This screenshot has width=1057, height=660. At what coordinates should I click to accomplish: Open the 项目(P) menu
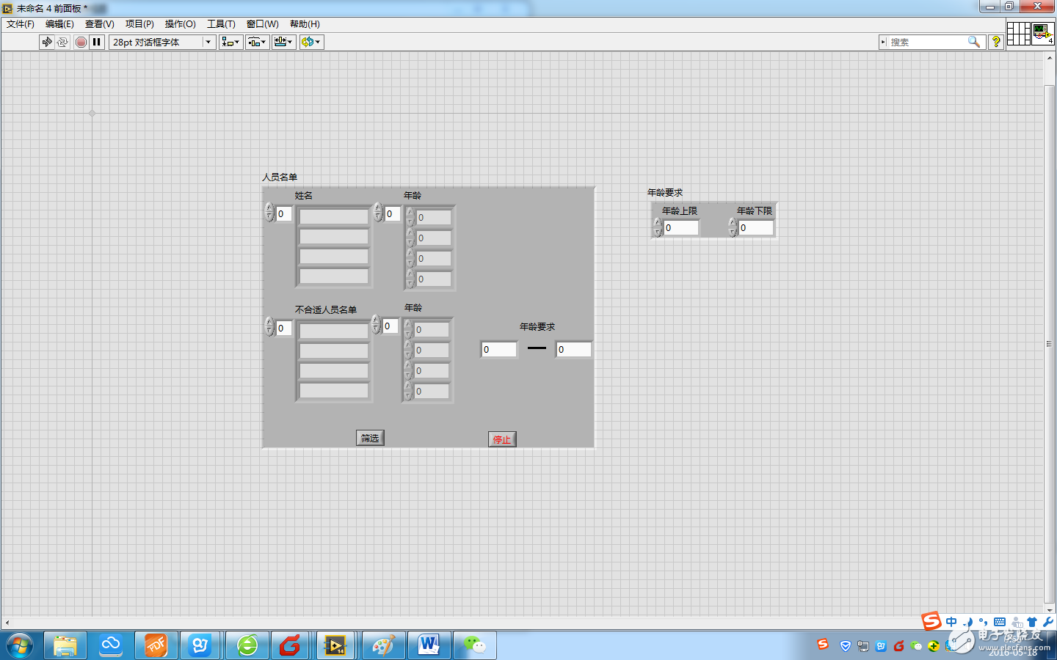point(139,24)
